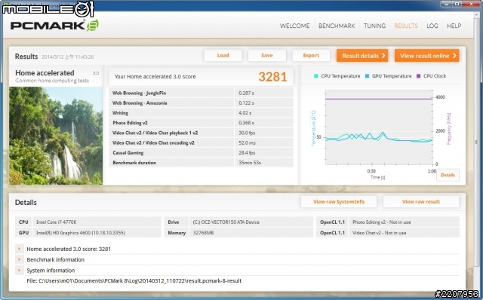The image size is (483, 300).
Task: Maximize the PCMark window
Action: point(457,4)
